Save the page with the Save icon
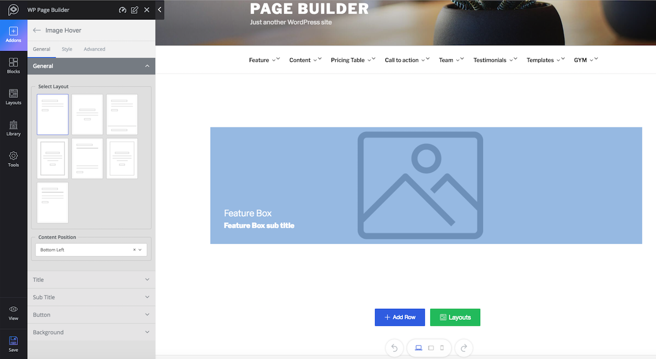Image resolution: width=656 pixels, height=359 pixels. tap(14, 344)
